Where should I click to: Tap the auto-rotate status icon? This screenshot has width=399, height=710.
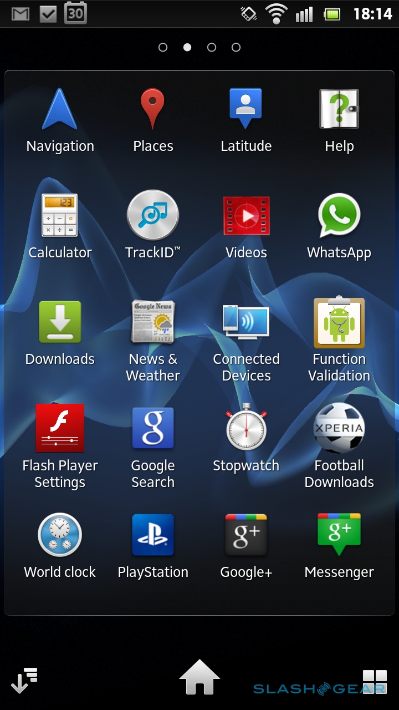(x=249, y=14)
